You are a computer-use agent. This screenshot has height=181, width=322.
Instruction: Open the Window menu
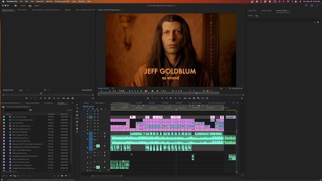(x=82, y=2)
